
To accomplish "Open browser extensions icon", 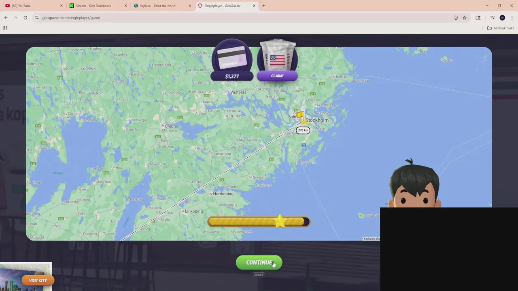I will 478,18.
